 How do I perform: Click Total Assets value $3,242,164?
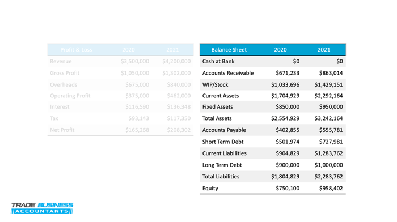(x=328, y=118)
